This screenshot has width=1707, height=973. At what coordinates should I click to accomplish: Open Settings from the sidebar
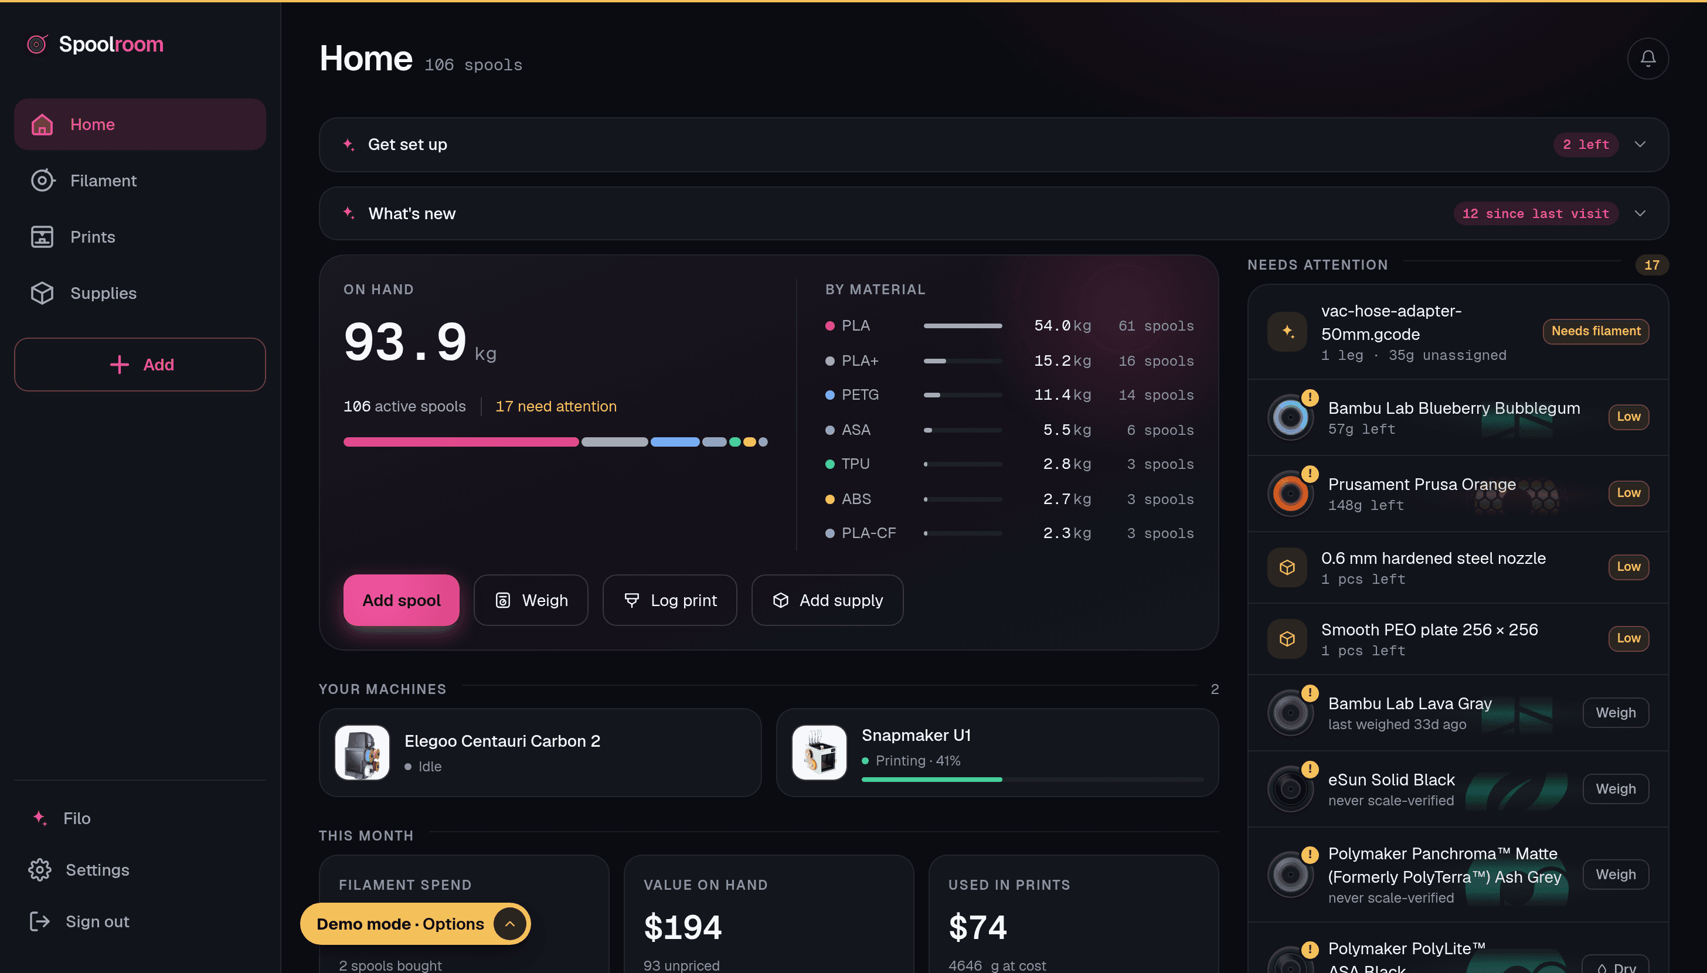pos(140,869)
